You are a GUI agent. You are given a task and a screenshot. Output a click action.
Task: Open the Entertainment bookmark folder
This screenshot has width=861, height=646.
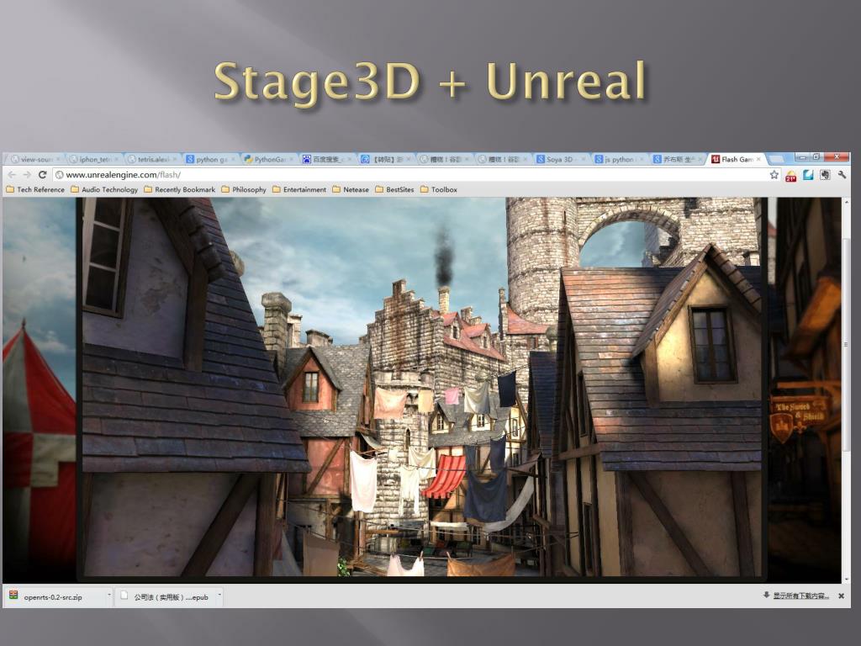pyautogui.click(x=299, y=189)
